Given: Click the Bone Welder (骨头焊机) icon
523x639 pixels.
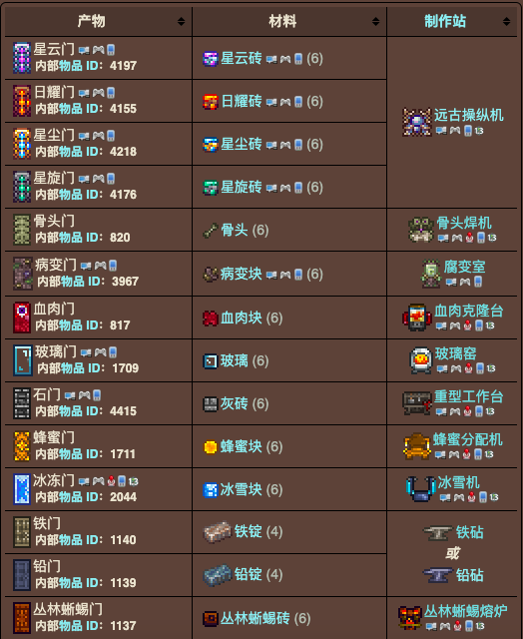Looking at the screenshot, I should (421, 230).
